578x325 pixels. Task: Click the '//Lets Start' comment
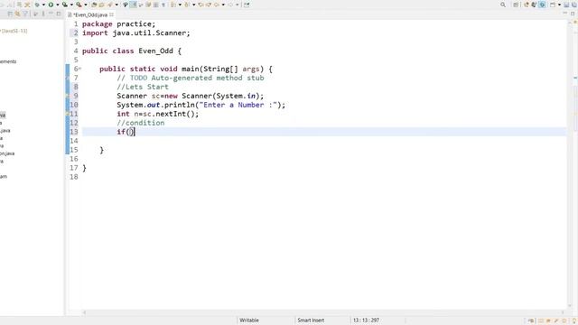pyautogui.click(x=143, y=87)
